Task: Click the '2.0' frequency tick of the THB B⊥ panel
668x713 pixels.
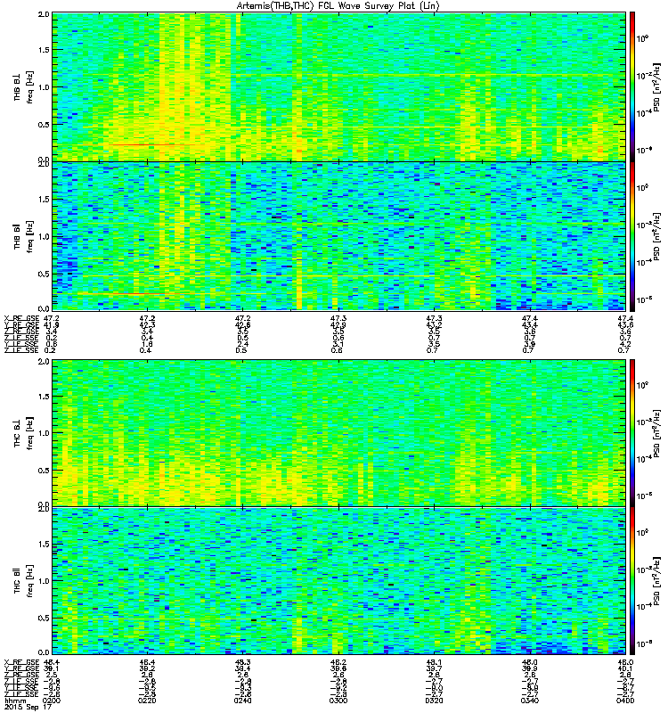Action: click(44, 14)
